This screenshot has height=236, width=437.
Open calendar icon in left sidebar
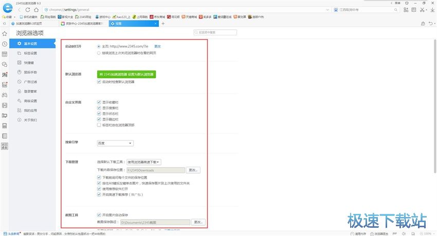5,55
